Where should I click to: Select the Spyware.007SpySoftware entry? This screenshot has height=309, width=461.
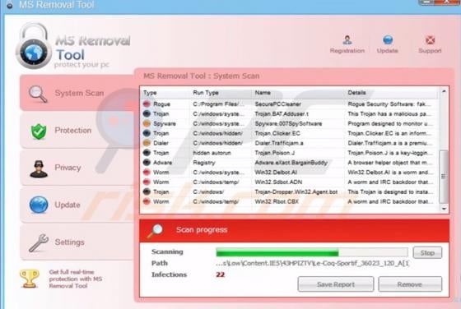pyautogui.click(x=288, y=123)
